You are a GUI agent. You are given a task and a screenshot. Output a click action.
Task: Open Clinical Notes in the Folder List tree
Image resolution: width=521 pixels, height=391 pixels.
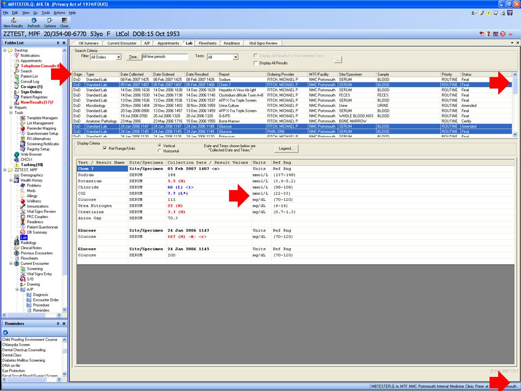(x=31, y=248)
